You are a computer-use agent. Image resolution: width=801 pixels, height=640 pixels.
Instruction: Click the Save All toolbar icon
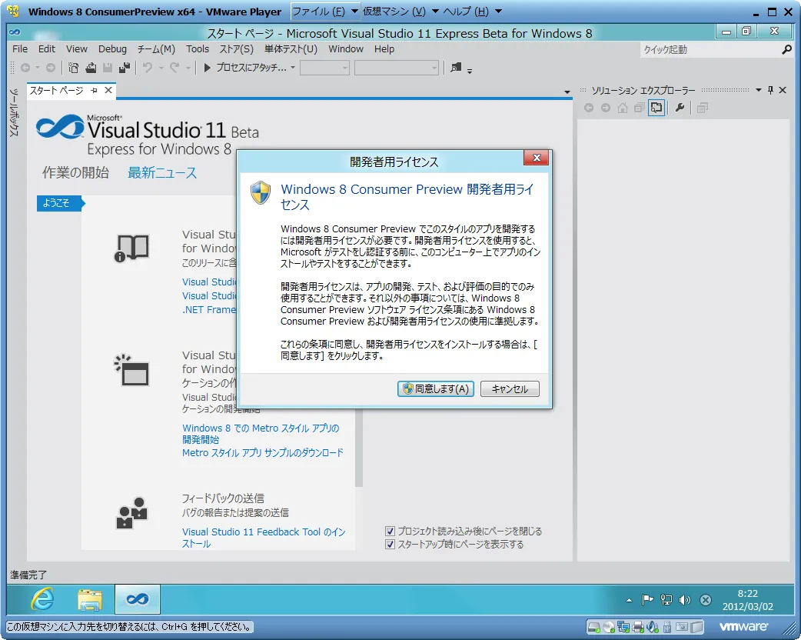[123, 68]
